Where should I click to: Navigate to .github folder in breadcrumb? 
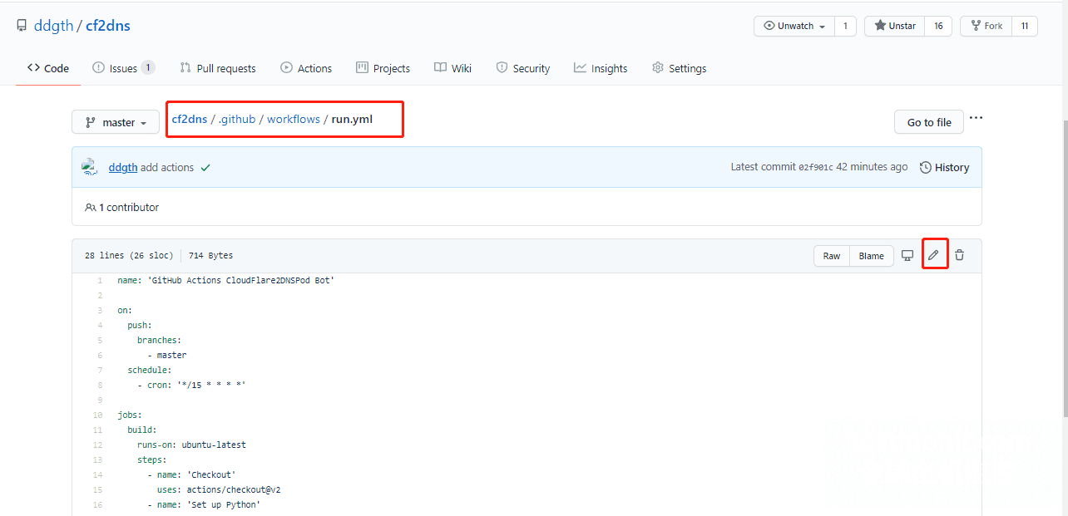coord(237,119)
